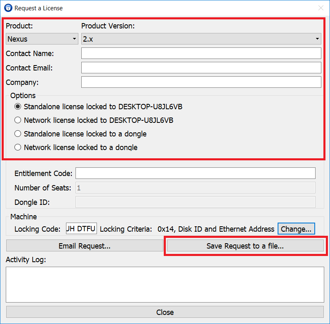Screen dimensions: 330x324
Task: Click Change... to modify locking criteria
Action: coord(296,229)
